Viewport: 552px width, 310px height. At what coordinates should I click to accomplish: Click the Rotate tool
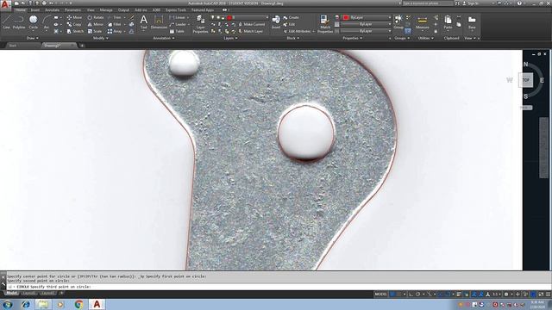pos(96,17)
